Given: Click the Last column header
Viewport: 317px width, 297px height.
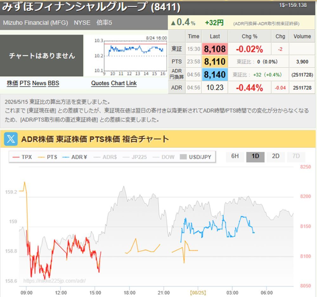Looking at the screenshot, I should 215,36.
